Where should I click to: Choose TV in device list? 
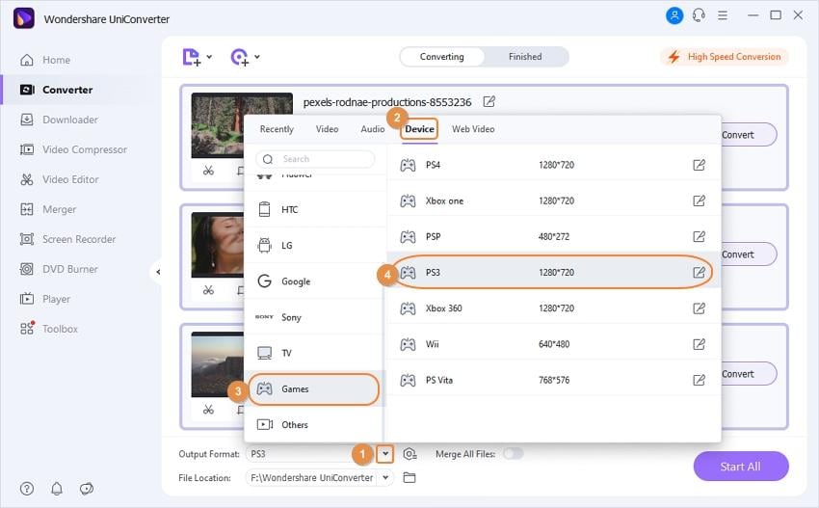pos(314,353)
